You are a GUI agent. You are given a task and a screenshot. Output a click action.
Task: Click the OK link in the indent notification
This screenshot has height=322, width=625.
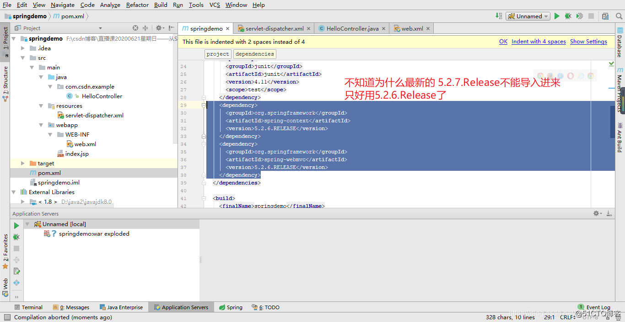point(503,42)
